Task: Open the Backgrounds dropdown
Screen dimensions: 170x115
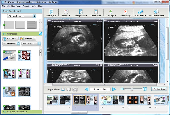Action: click(81, 13)
